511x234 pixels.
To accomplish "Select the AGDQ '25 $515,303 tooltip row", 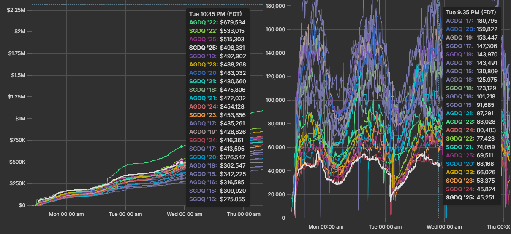I will [217, 39].
